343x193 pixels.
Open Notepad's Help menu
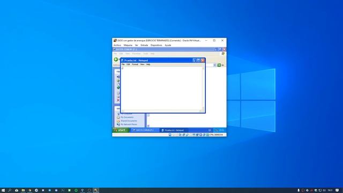tap(148, 64)
